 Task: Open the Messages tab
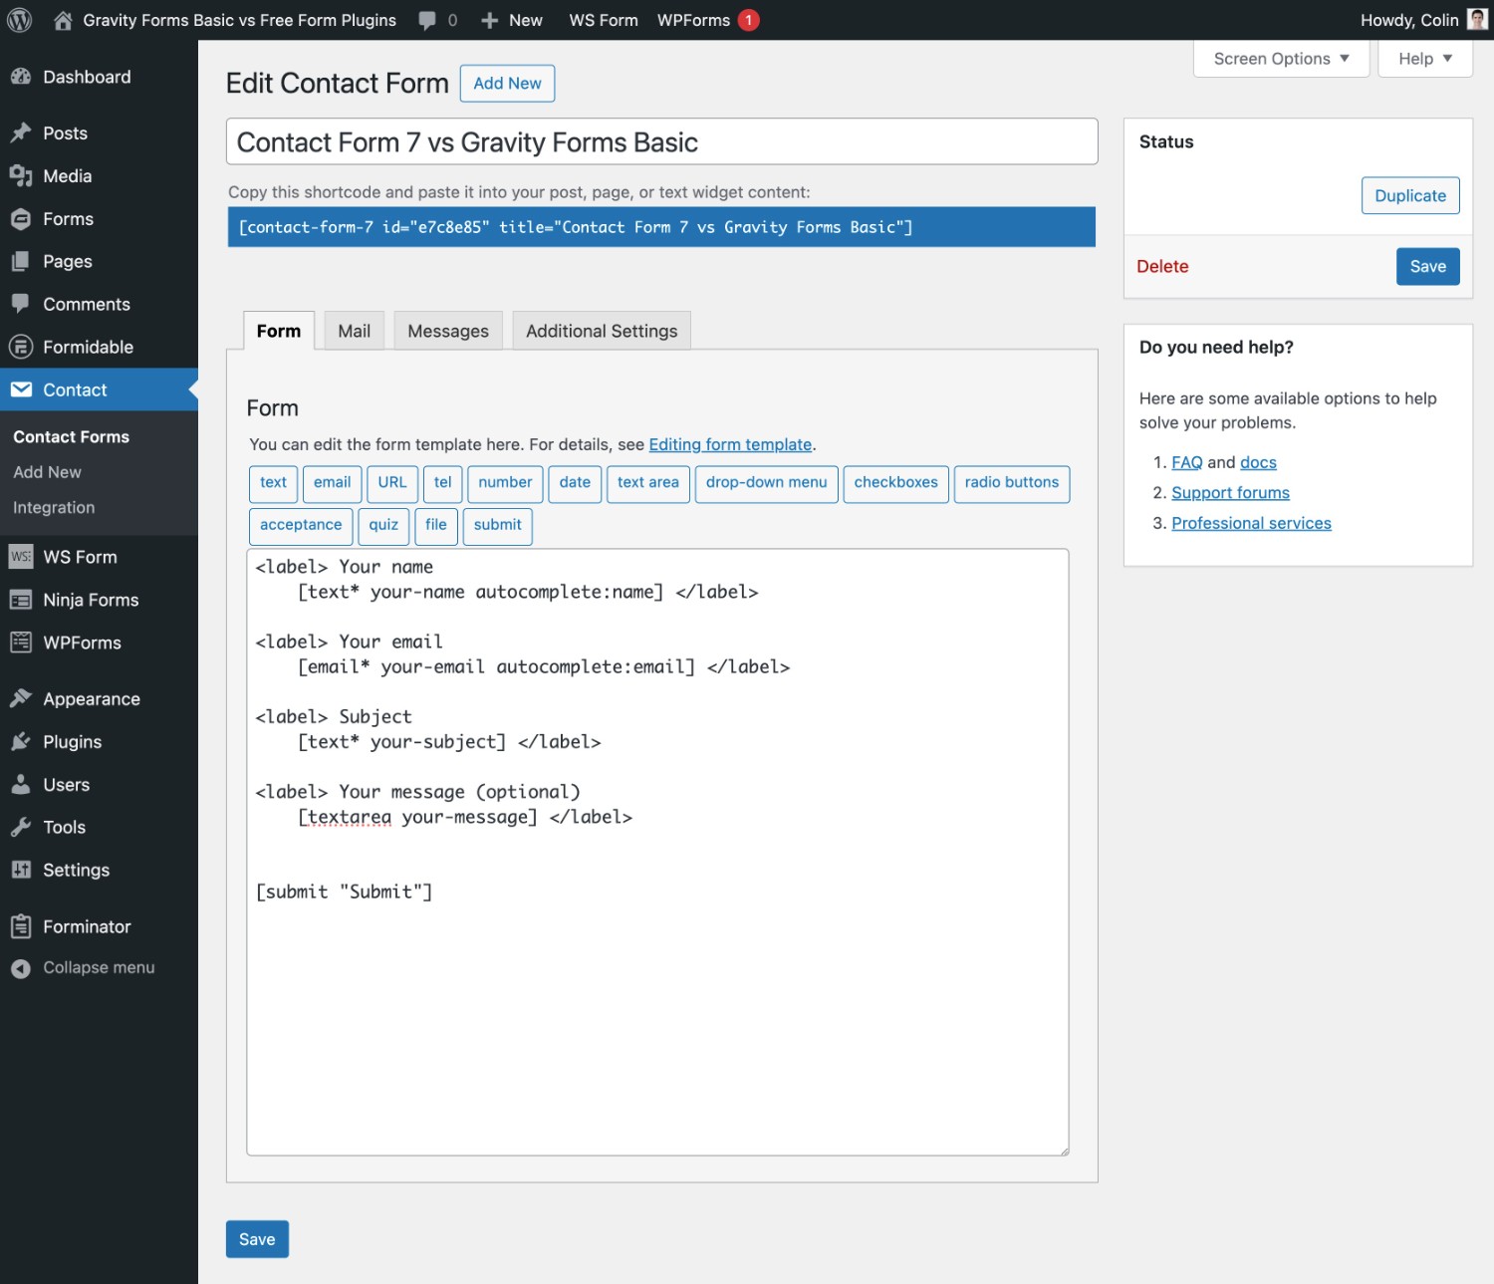pyautogui.click(x=448, y=331)
